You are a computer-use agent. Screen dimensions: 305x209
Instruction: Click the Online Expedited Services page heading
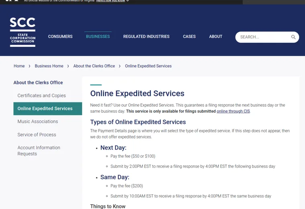(137, 93)
